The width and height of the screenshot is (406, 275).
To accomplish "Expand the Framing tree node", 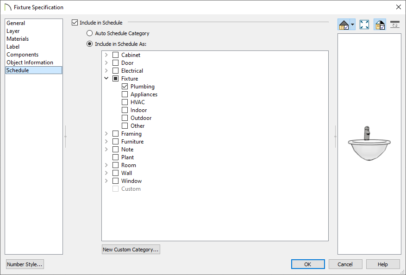I will coord(106,134).
